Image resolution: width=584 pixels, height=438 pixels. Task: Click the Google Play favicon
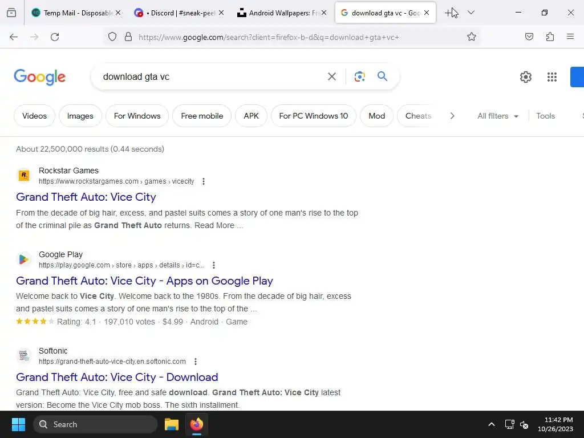(24, 259)
